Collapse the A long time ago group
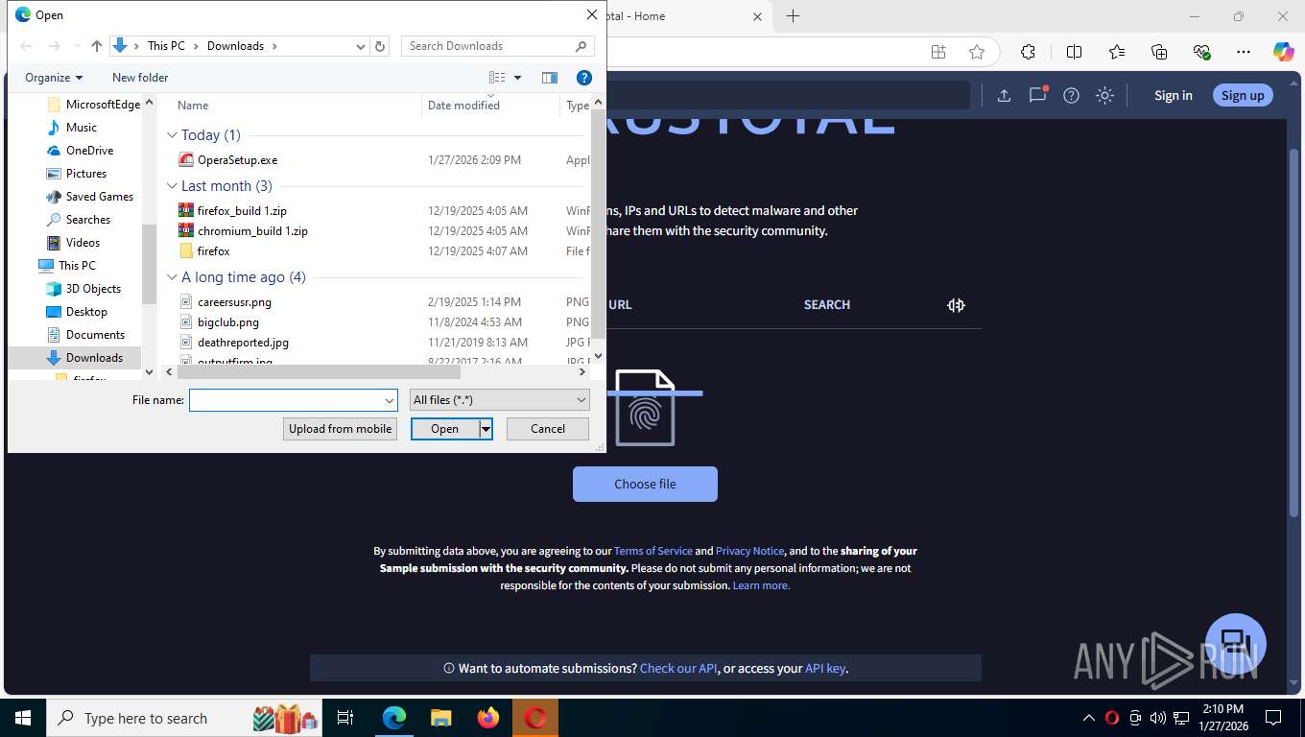This screenshot has width=1305, height=737. coord(172,277)
